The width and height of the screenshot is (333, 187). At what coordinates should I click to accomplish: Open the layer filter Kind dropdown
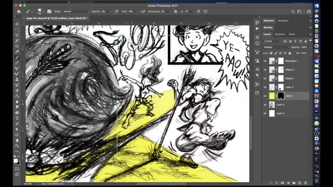point(272,41)
